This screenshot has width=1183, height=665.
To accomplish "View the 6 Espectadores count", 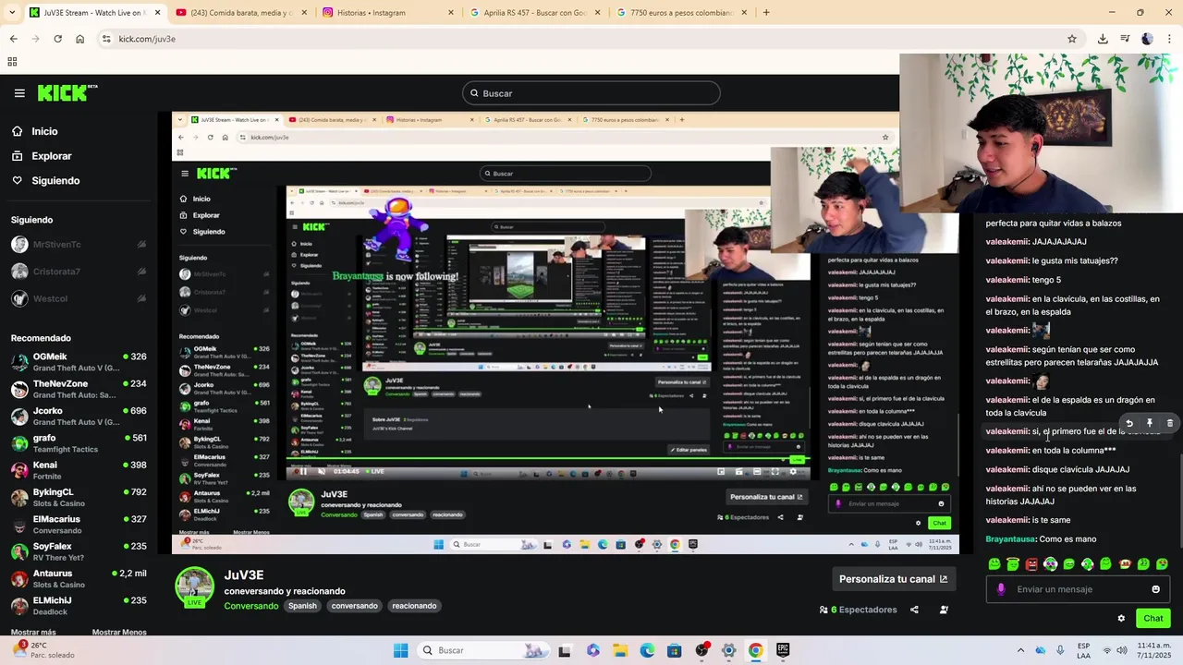I will pos(859,610).
